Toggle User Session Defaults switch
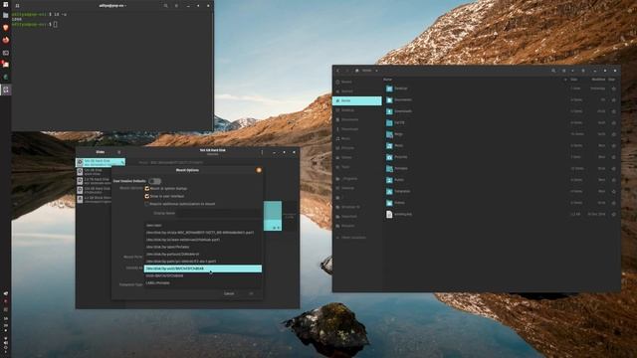 pyautogui.click(x=155, y=181)
